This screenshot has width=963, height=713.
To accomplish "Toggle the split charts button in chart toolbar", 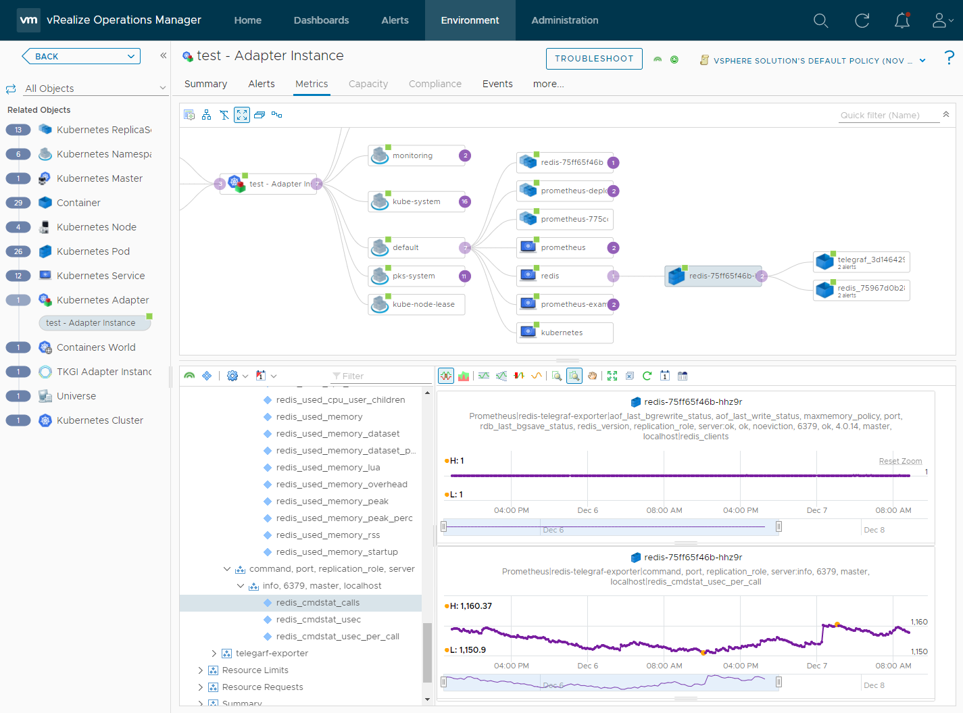I will 446,376.
